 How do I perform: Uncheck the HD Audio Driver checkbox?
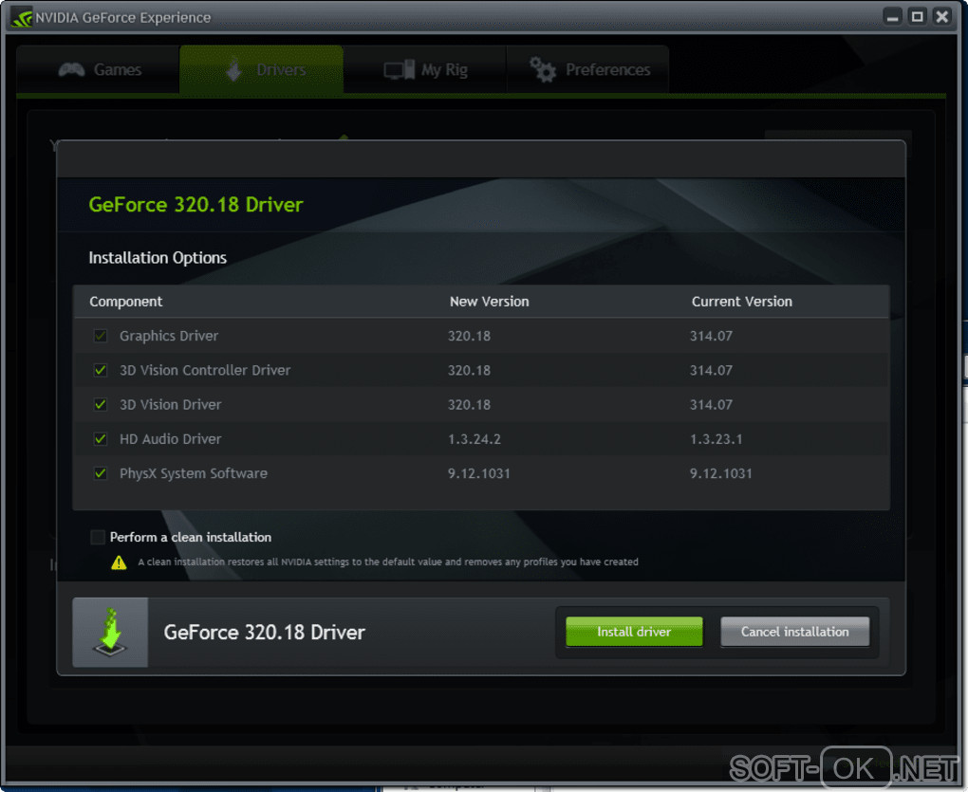(100, 439)
